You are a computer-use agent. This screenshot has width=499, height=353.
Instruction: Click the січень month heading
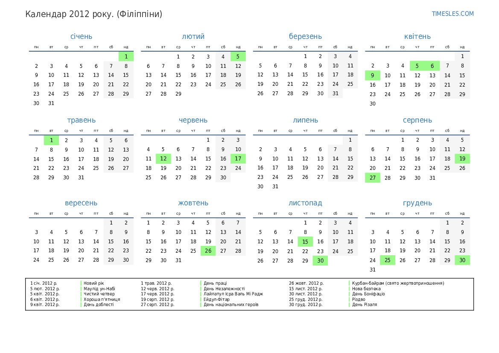click(x=81, y=36)
